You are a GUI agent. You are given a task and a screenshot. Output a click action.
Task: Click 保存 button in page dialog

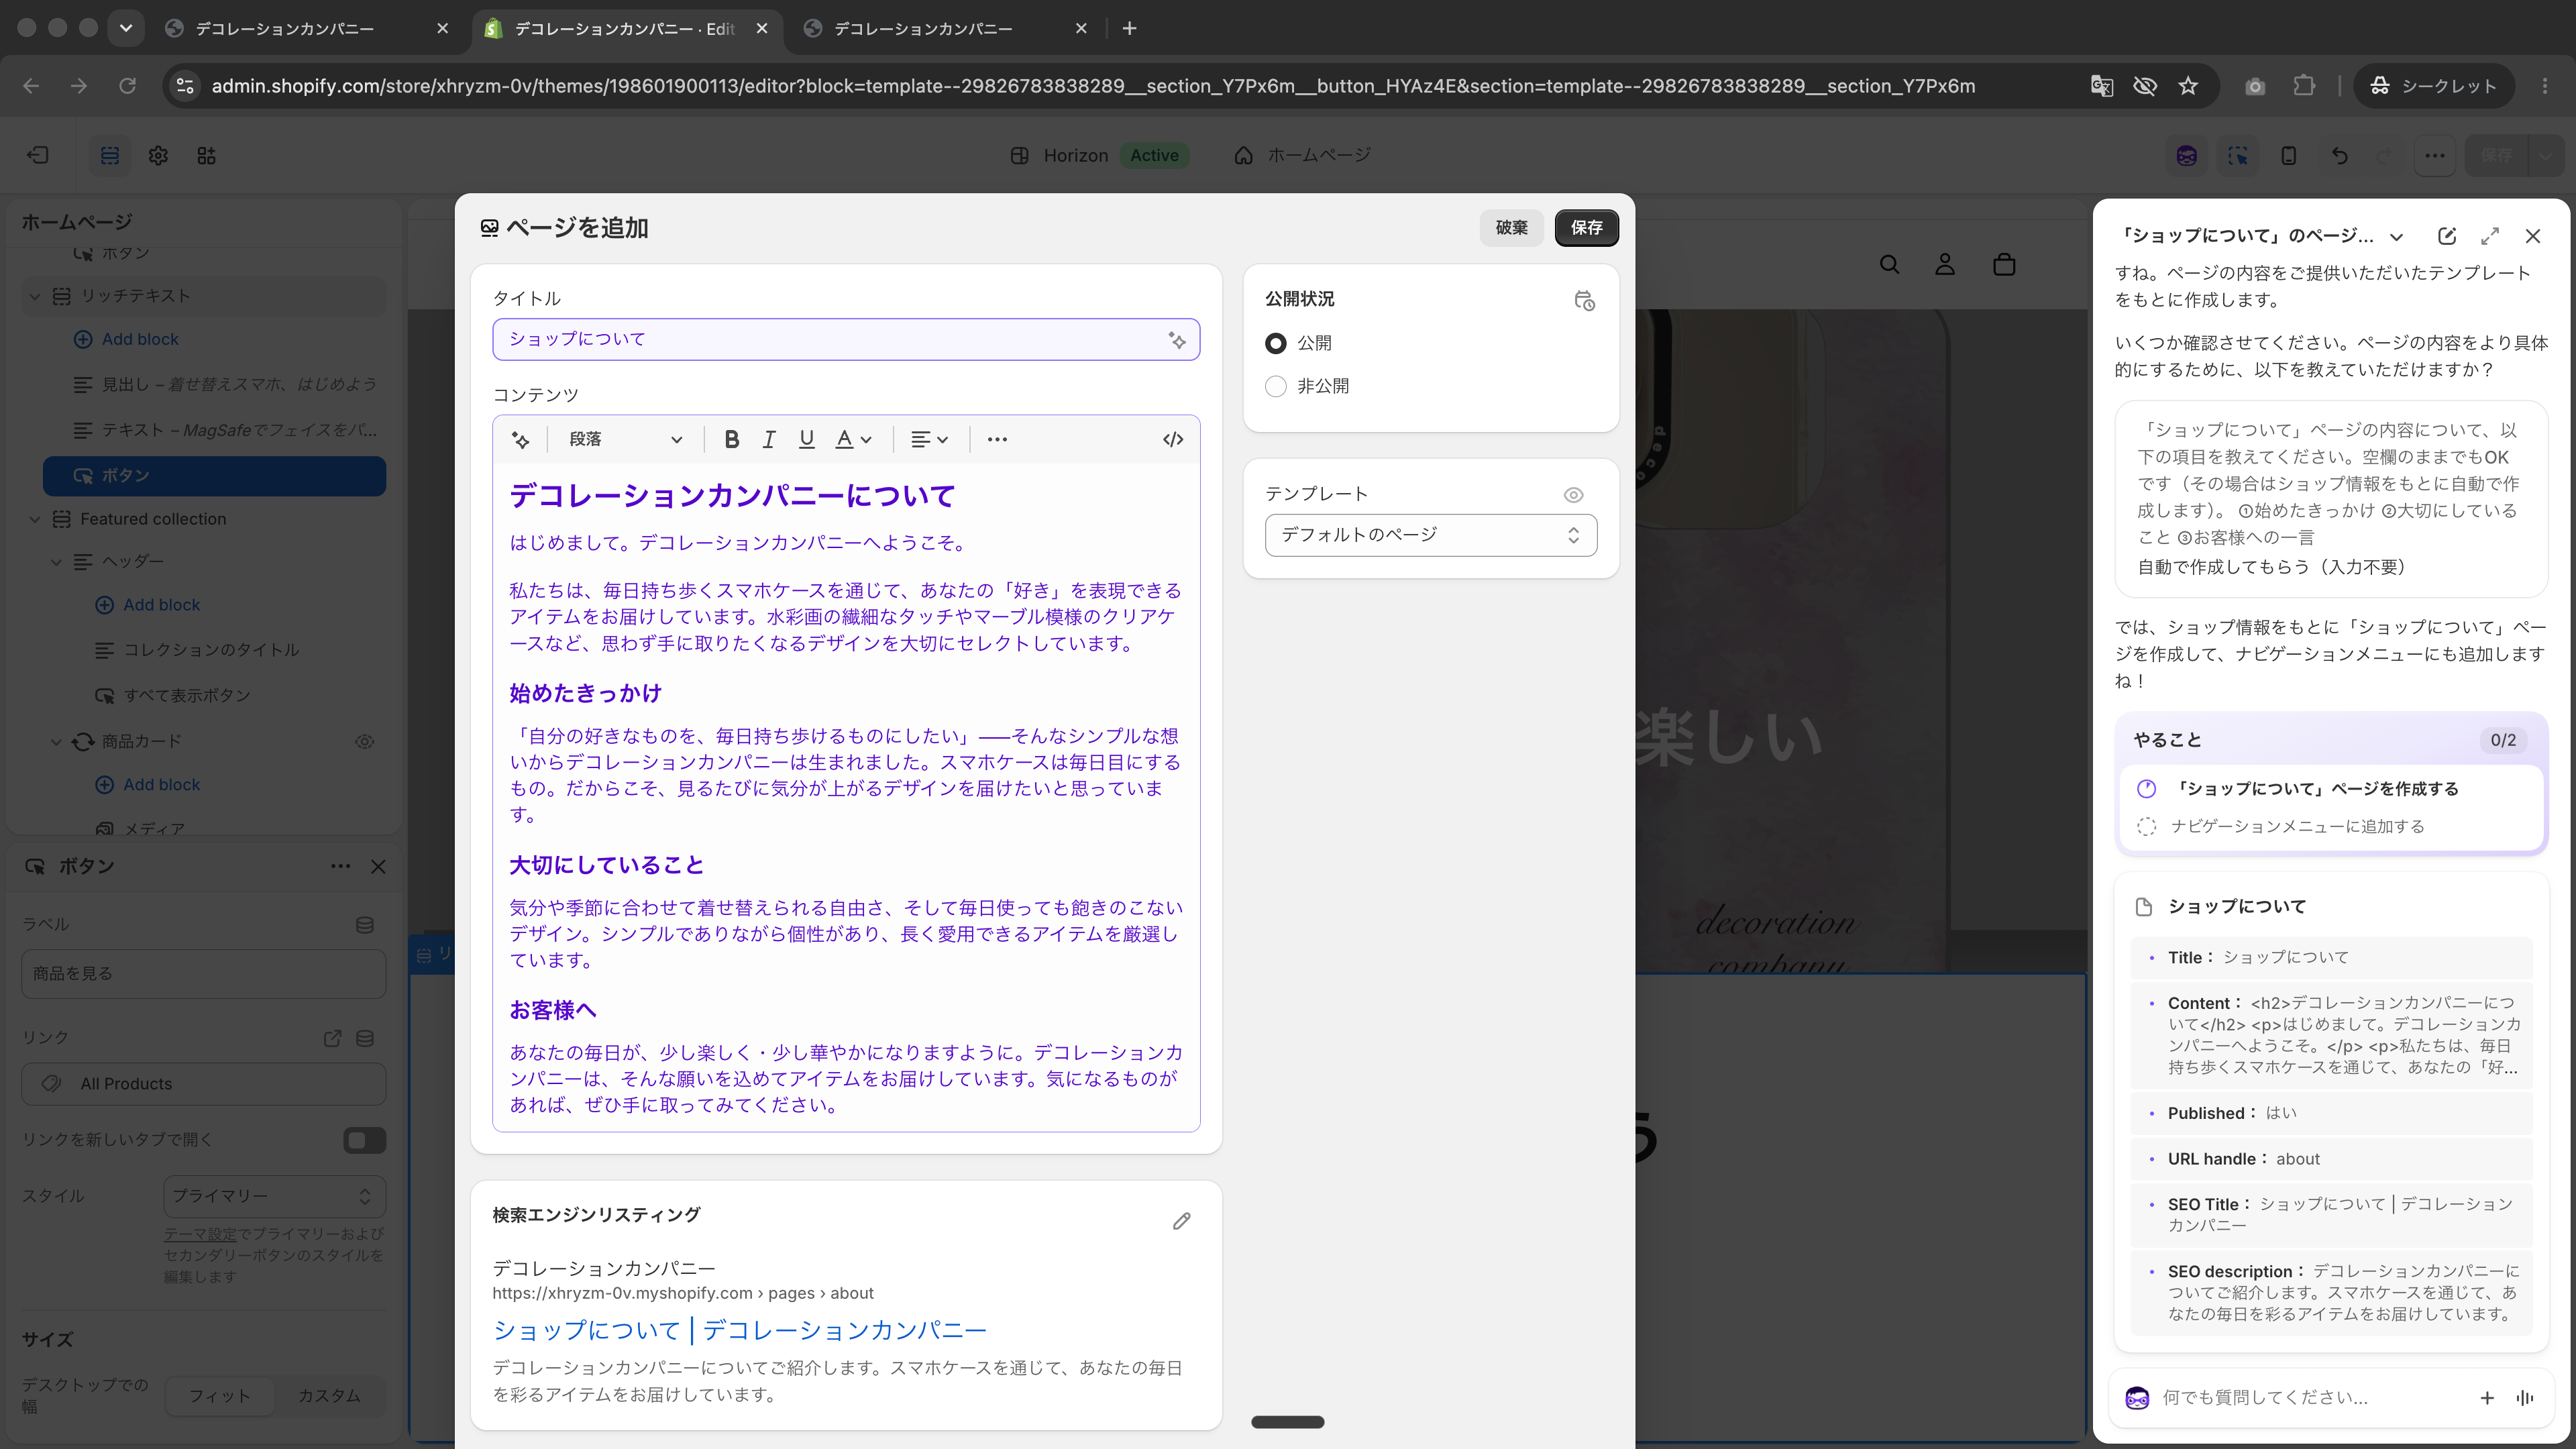coord(1586,228)
